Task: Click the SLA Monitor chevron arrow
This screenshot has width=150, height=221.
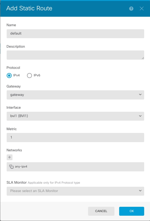Action: [x=140, y=191]
